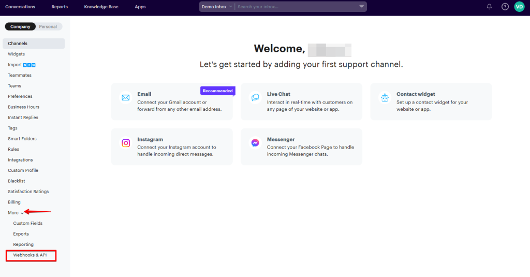The height and width of the screenshot is (277, 530).
Task: Open notifications bell icon
Action: [490, 7]
